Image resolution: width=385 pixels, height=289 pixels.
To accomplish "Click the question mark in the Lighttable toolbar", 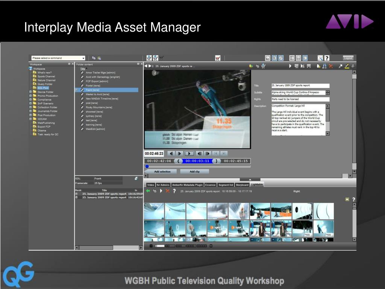I will click(x=174, y=191).
